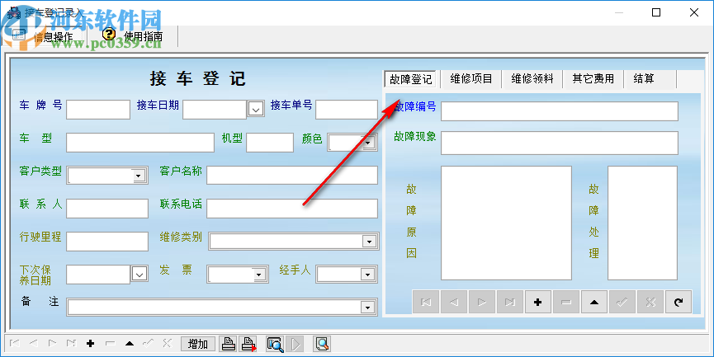Open the 下次保养日期 date dropdown

pyautogui.click(x=139, y=275)
